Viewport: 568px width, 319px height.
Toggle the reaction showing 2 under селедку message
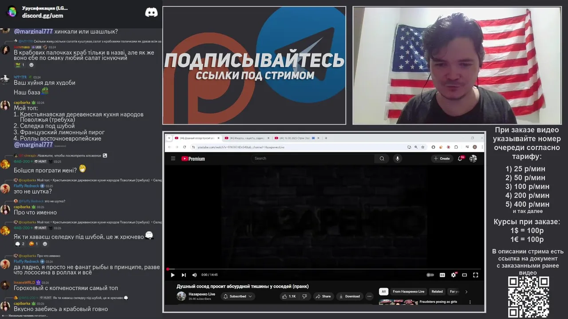click(20, 244)
